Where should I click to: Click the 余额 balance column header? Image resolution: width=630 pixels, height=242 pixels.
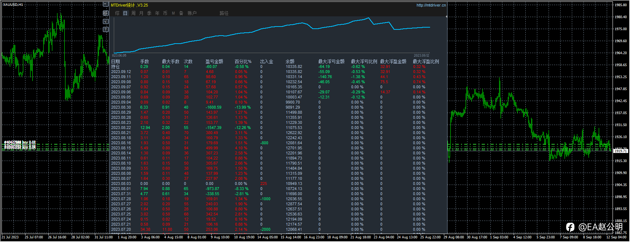coord(290,61)
